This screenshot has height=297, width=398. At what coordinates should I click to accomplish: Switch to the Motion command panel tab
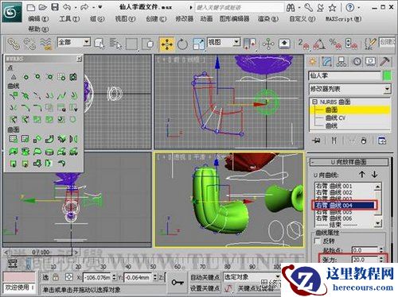coord(357,62)
